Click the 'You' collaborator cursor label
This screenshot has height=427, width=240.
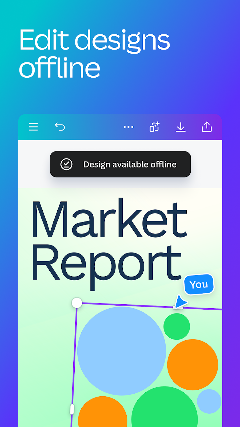tap(199, 285)
